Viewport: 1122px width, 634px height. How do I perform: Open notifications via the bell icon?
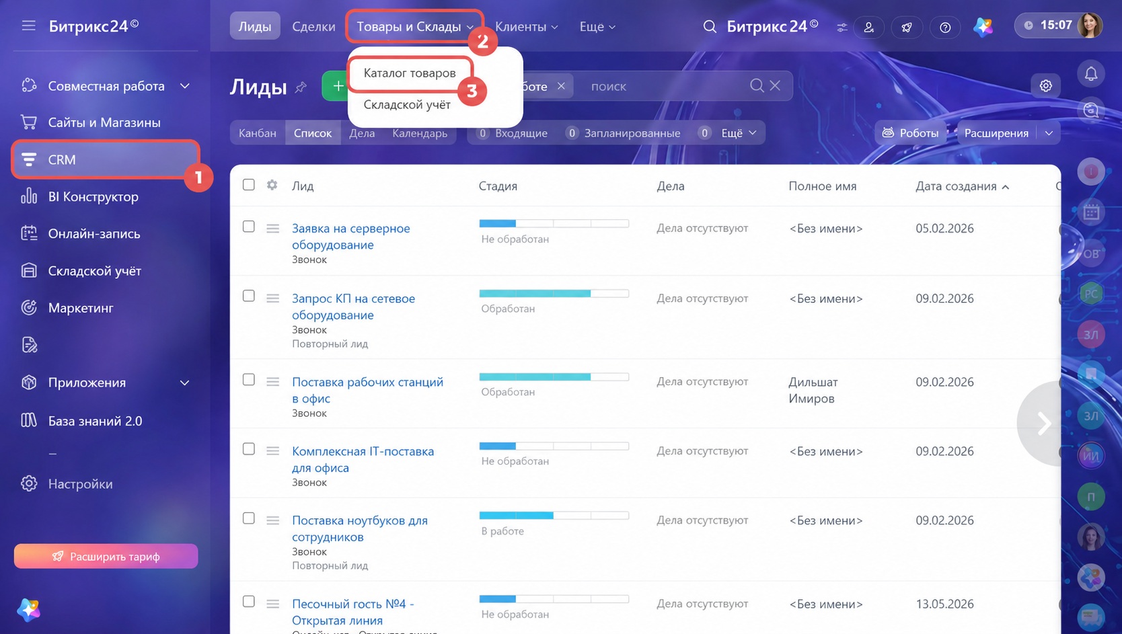[x=1091, y=73]
